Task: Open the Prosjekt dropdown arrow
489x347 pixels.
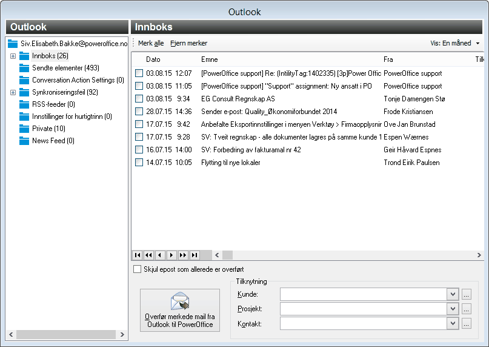Action: pyautogui.click(x=453, y=309)
